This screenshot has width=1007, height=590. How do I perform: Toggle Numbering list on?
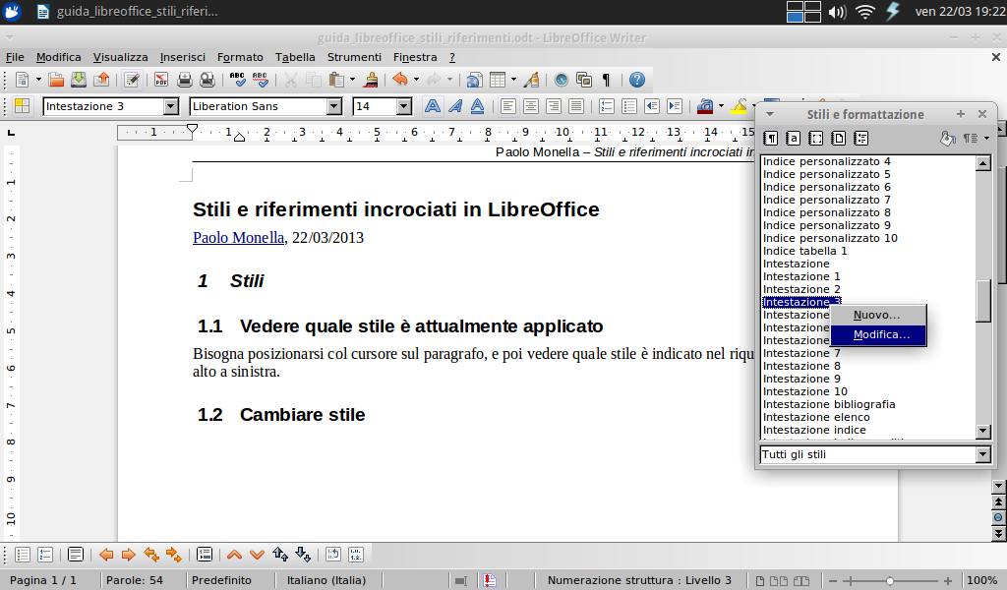(606, 106)
